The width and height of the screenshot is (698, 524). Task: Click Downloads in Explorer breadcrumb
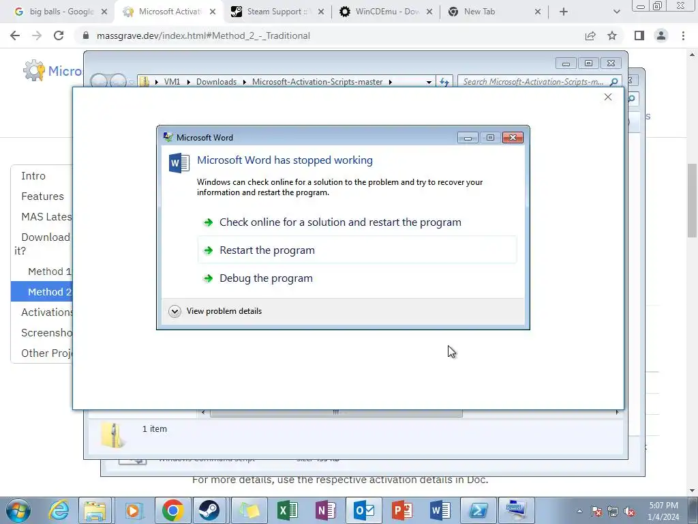click(x=216, y=82)
